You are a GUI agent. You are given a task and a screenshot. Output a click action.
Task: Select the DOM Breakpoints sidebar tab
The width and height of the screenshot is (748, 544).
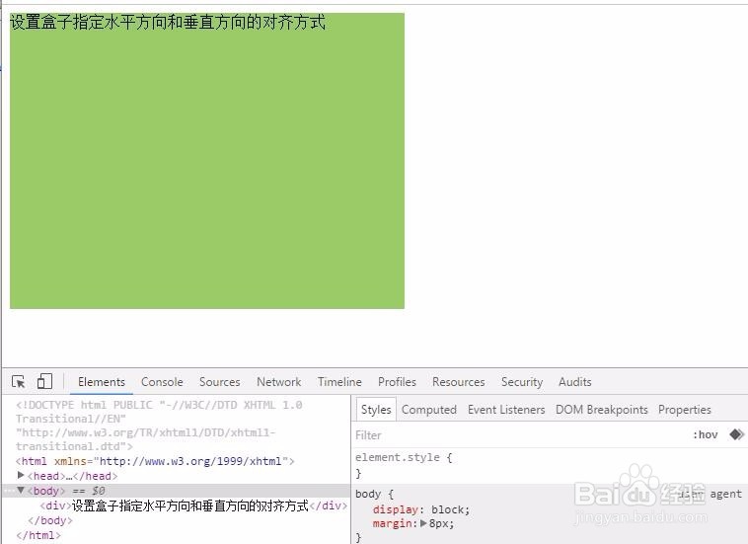point(602,410)
